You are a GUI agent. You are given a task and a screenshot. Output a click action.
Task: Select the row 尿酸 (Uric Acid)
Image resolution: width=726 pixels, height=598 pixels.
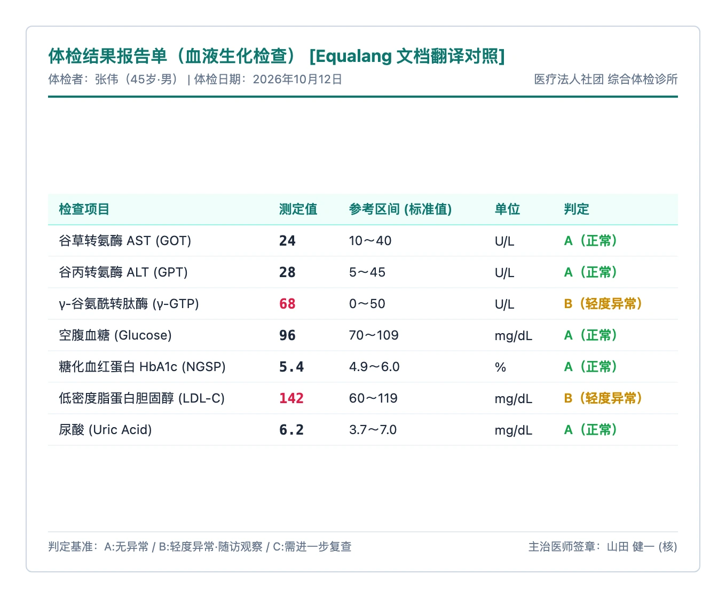tap(363, 430)
